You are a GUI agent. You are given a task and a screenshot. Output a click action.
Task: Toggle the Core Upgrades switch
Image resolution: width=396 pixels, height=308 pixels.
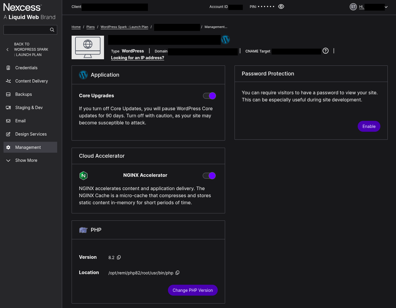click(209, 96)
